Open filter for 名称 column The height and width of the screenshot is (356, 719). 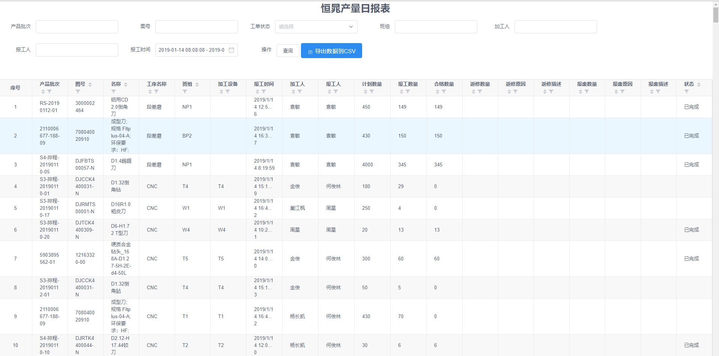pyautogui.click(x=113, y=91)
